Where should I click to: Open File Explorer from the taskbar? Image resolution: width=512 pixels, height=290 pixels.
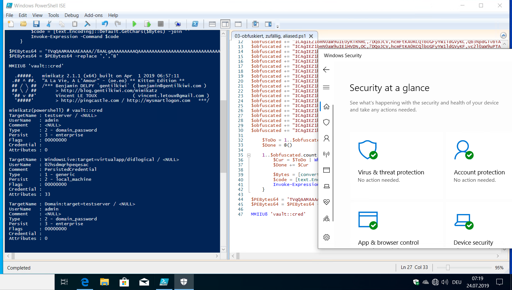pyautogui.click(x=104, y=282)
